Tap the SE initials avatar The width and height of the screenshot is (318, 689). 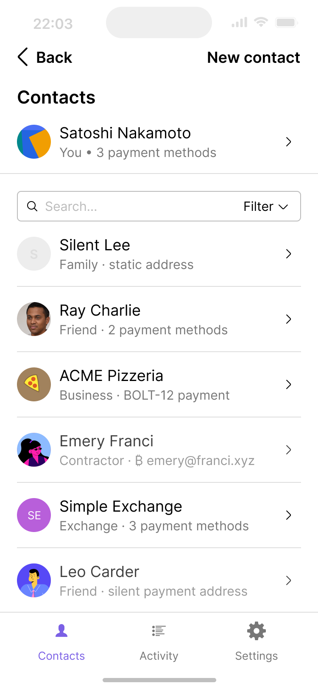(x=34, y=515)
